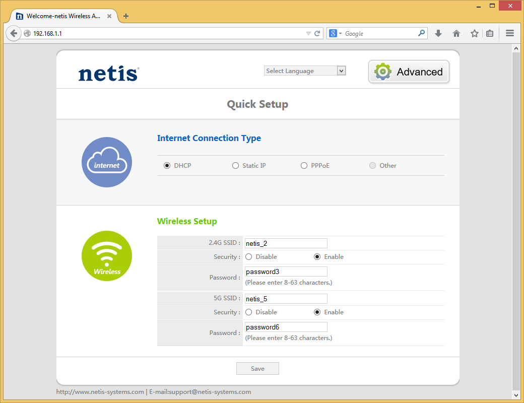Click the netis favicon in the tab

tap(20, 16)
